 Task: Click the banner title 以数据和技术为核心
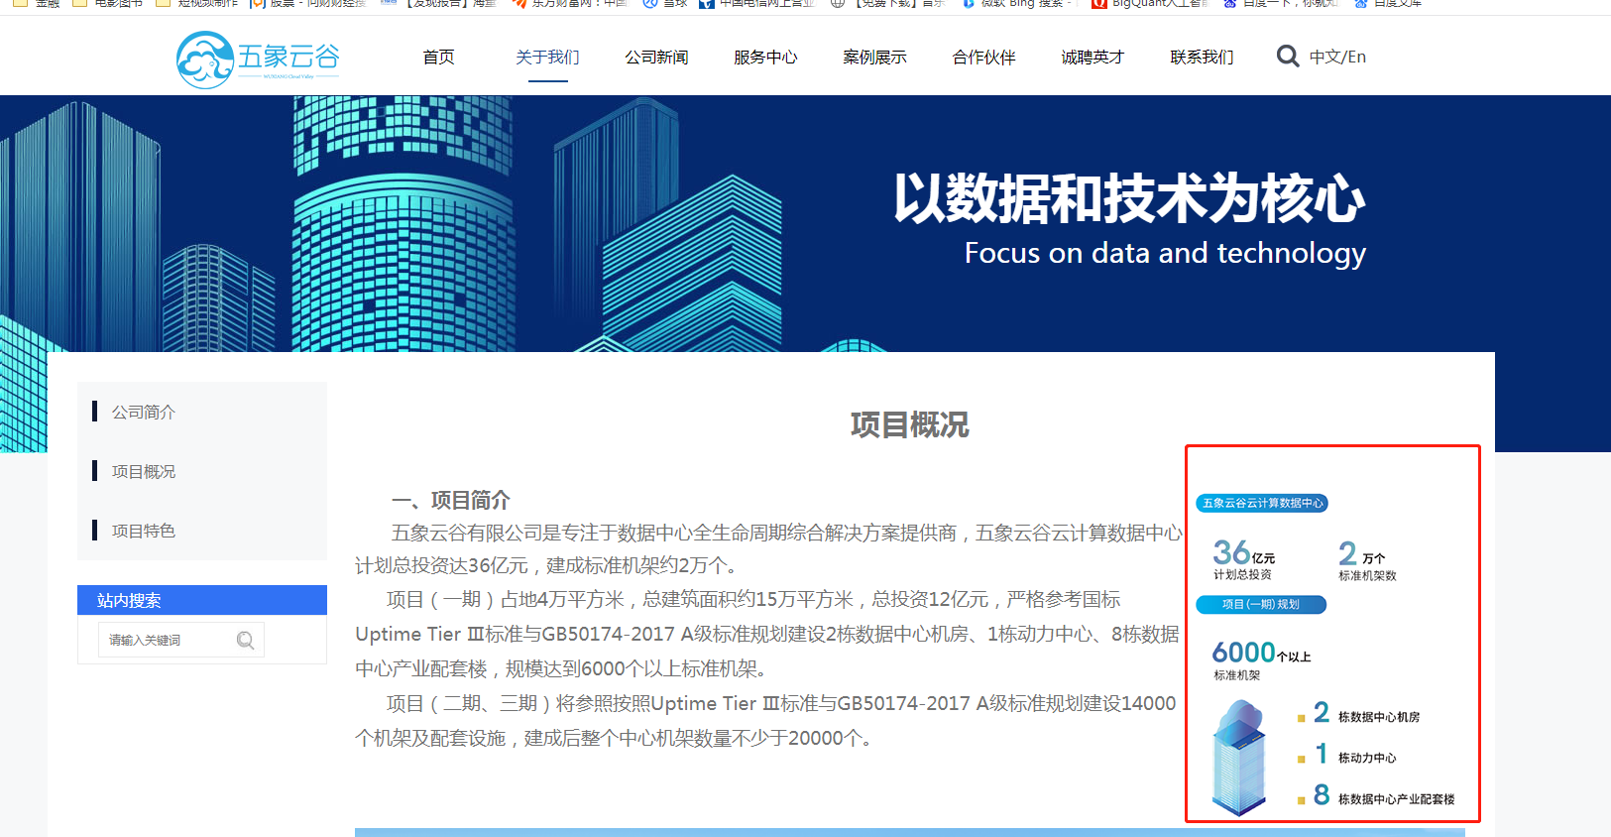1129,198
